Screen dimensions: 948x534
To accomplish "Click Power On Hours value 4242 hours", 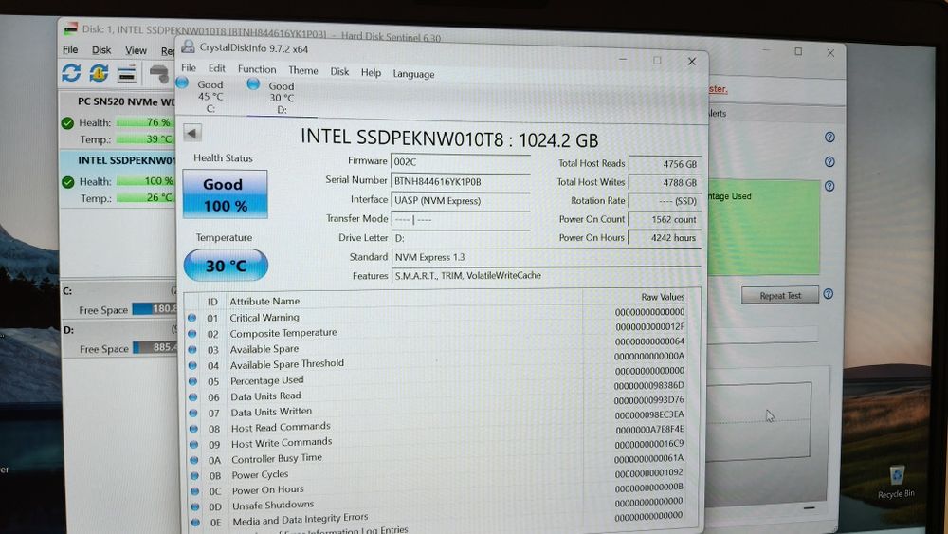I will (665, 238).
